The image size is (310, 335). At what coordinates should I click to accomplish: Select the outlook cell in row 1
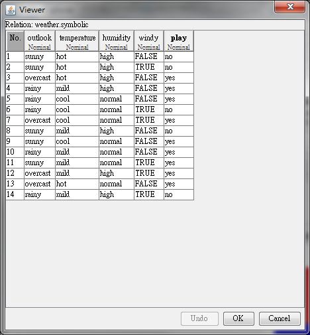(40, 56)
